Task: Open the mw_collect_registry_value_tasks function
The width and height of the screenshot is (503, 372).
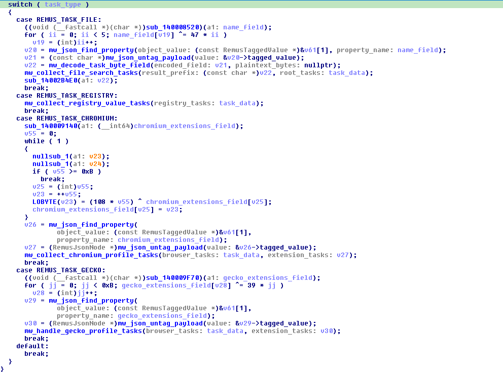Action: 87,103
